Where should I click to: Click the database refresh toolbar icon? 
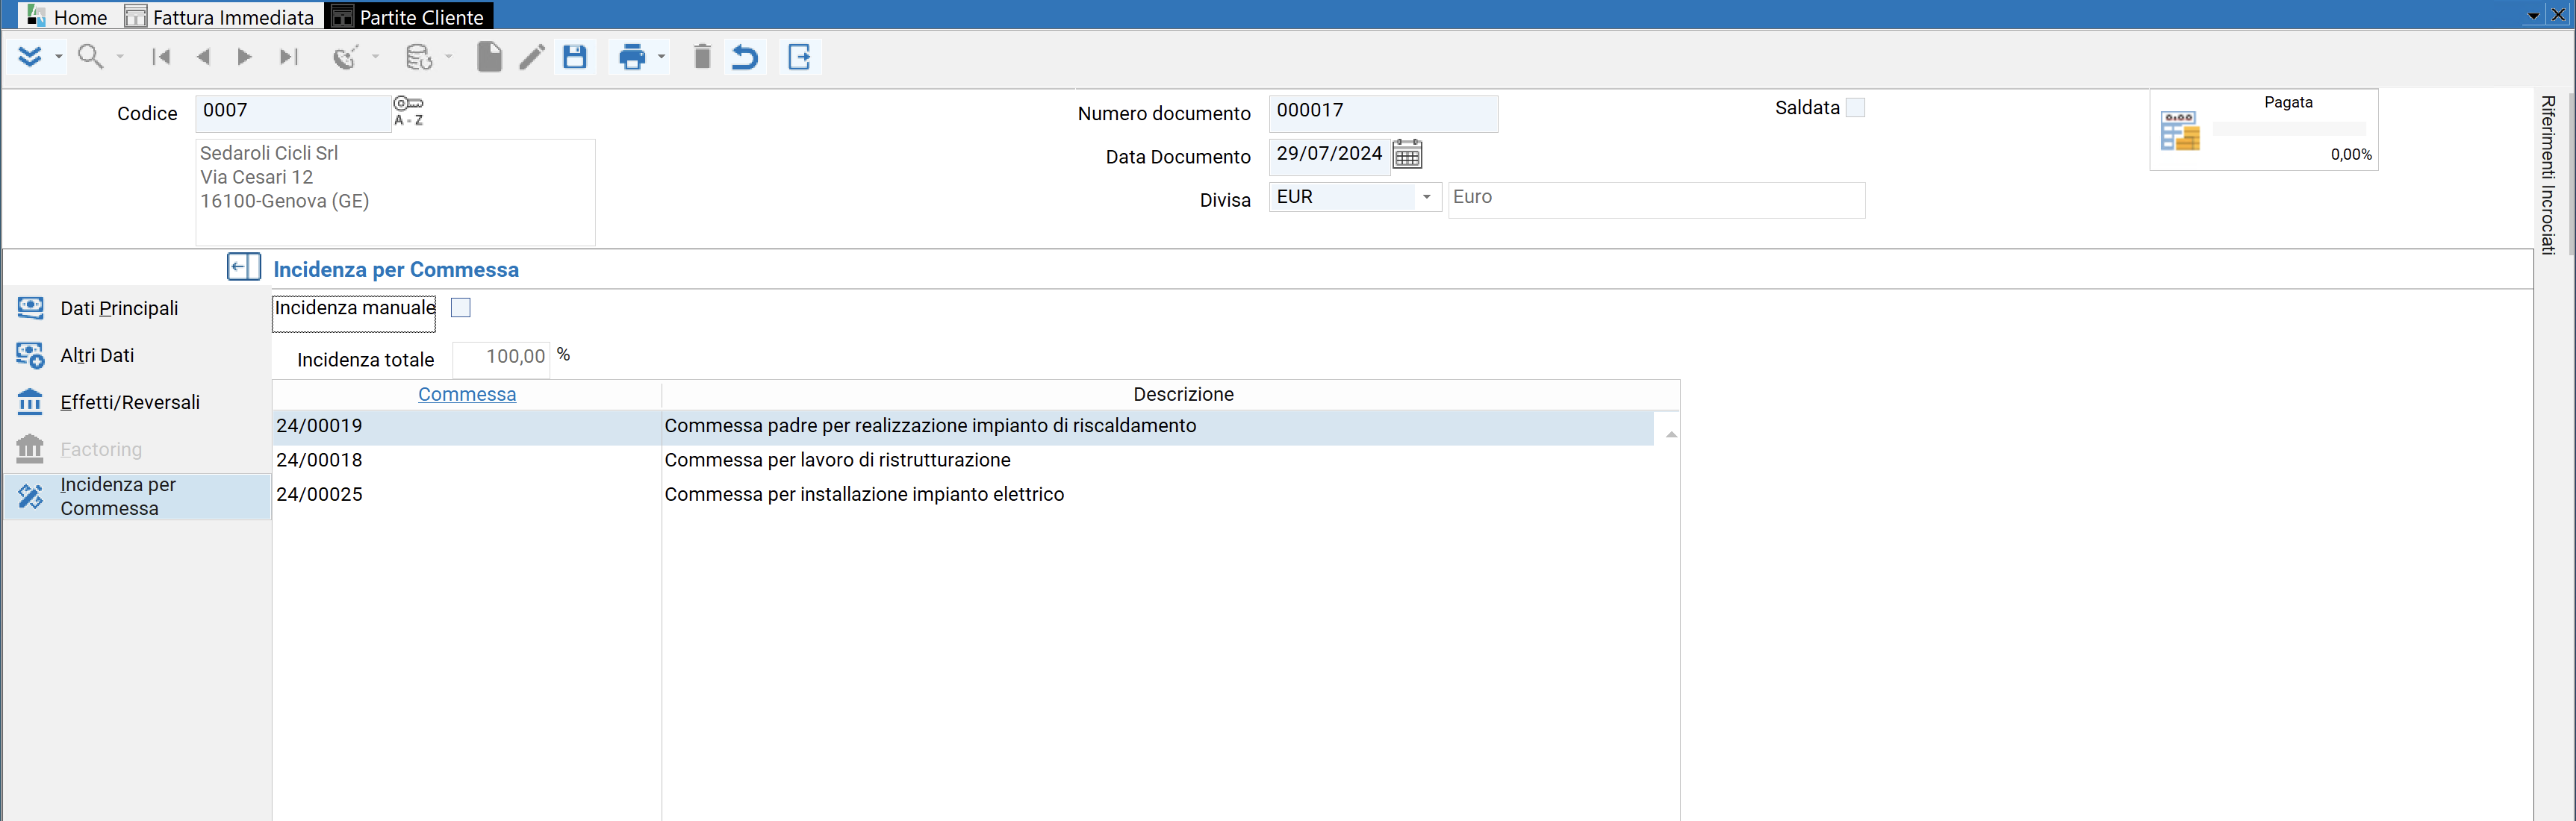[x=419, y=57]
